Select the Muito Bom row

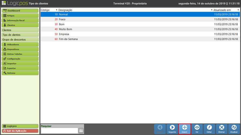[140, 29]
